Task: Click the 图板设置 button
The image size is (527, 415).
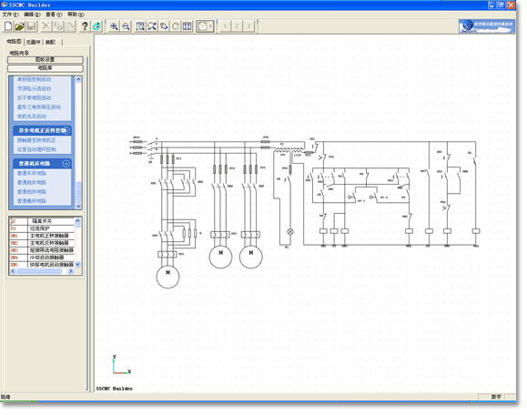Action: tap(46, 60)
